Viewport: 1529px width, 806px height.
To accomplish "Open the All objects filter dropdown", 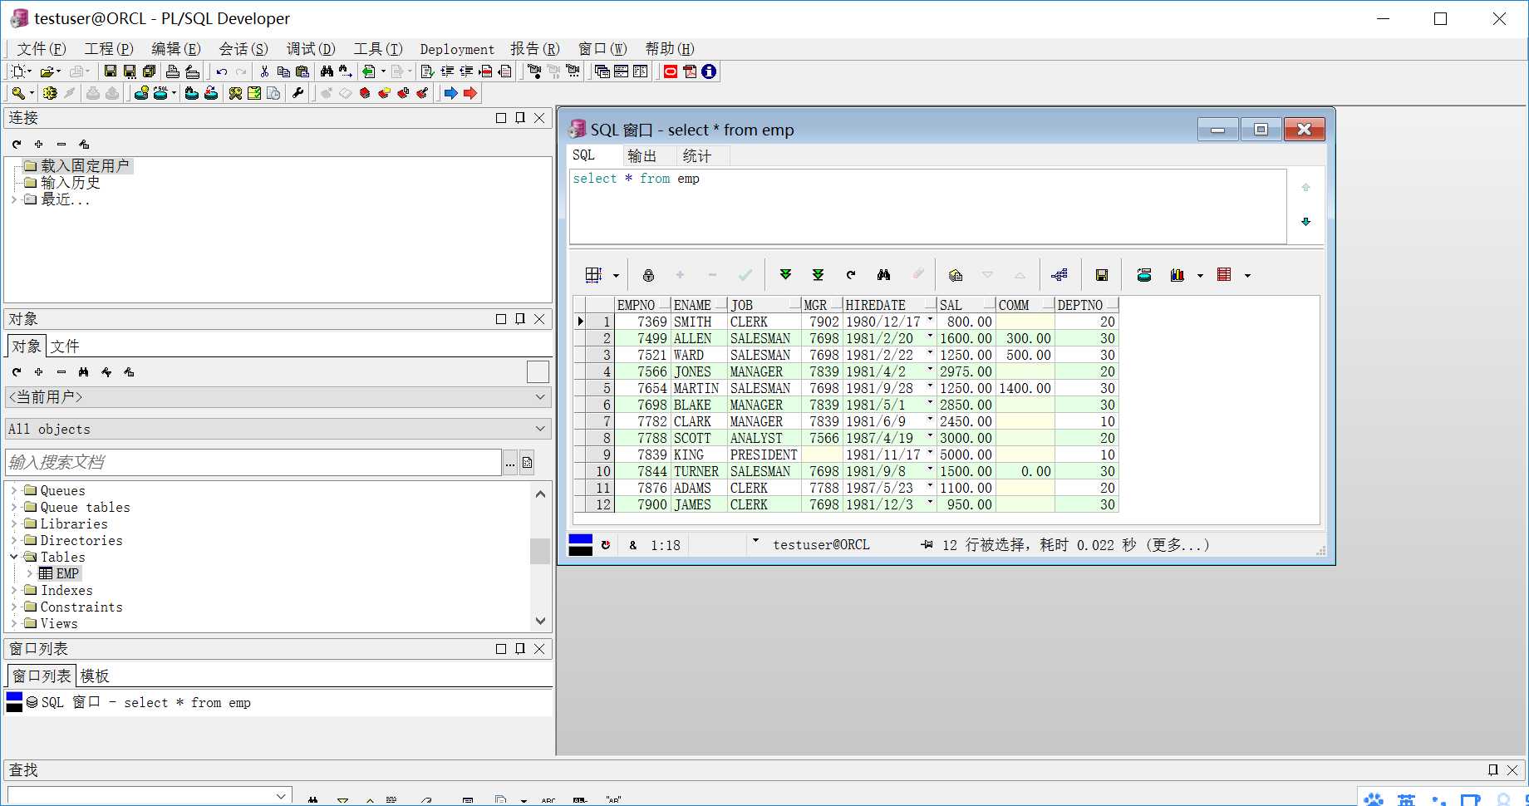I will [540, 429].
